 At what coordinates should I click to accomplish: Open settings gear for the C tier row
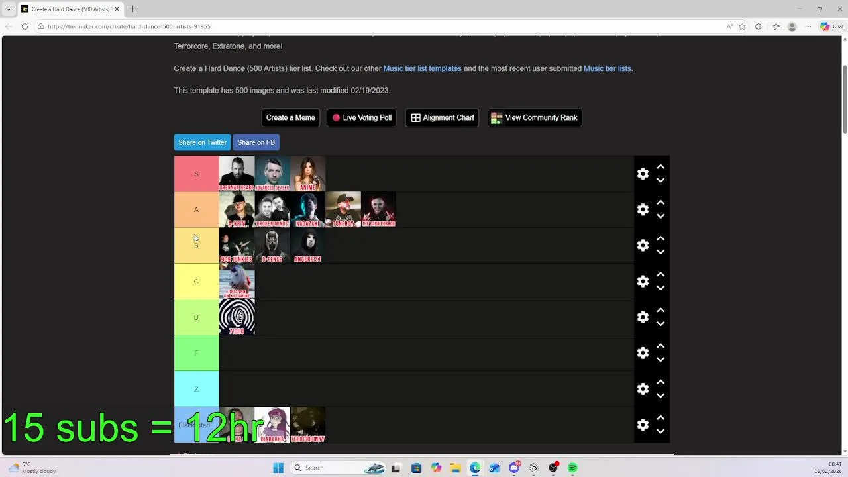[x=643, y=281]
